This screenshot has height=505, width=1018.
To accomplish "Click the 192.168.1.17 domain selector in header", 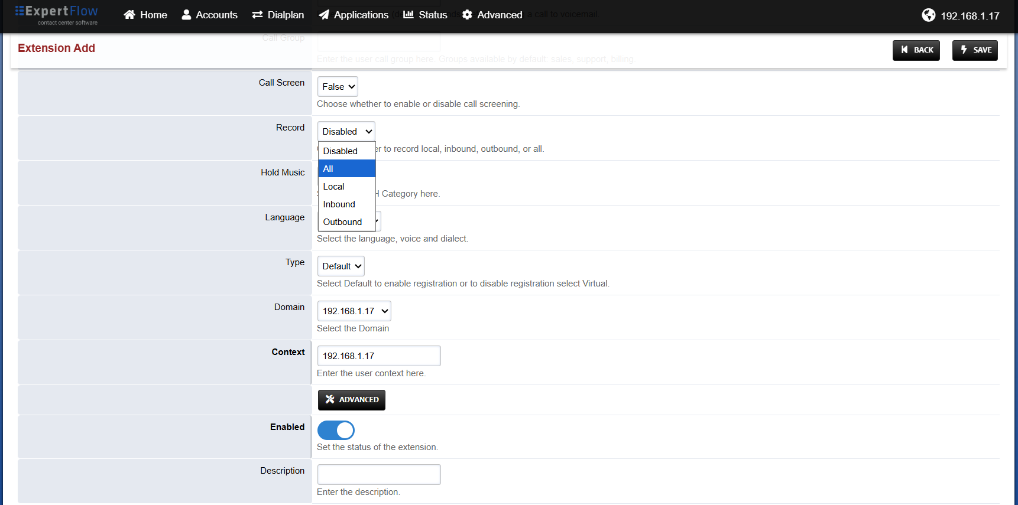I will (x=961, y=15).
